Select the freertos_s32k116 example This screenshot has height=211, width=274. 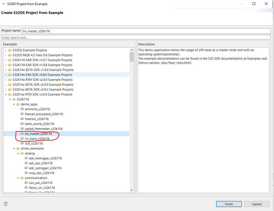(37, 119)
